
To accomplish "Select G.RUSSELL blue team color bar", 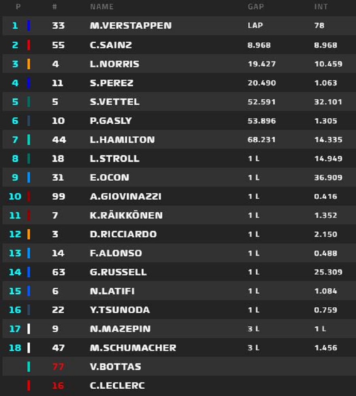I will [29, 272].
